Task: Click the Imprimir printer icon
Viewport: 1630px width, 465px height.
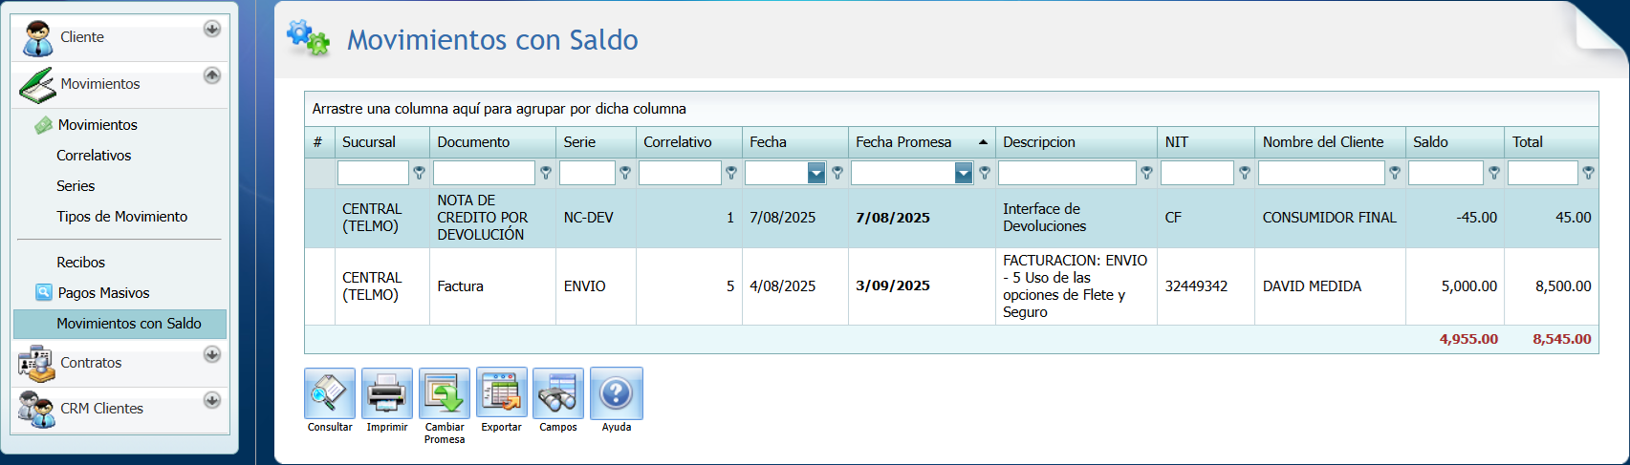Action: [387, 393]
